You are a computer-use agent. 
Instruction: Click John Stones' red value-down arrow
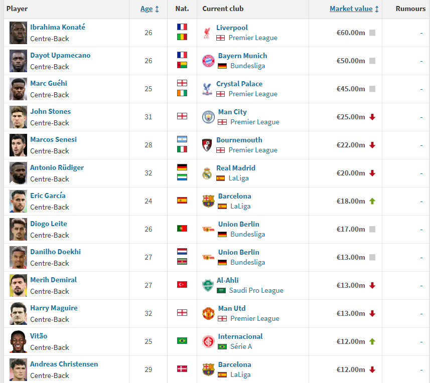[372, 117]
